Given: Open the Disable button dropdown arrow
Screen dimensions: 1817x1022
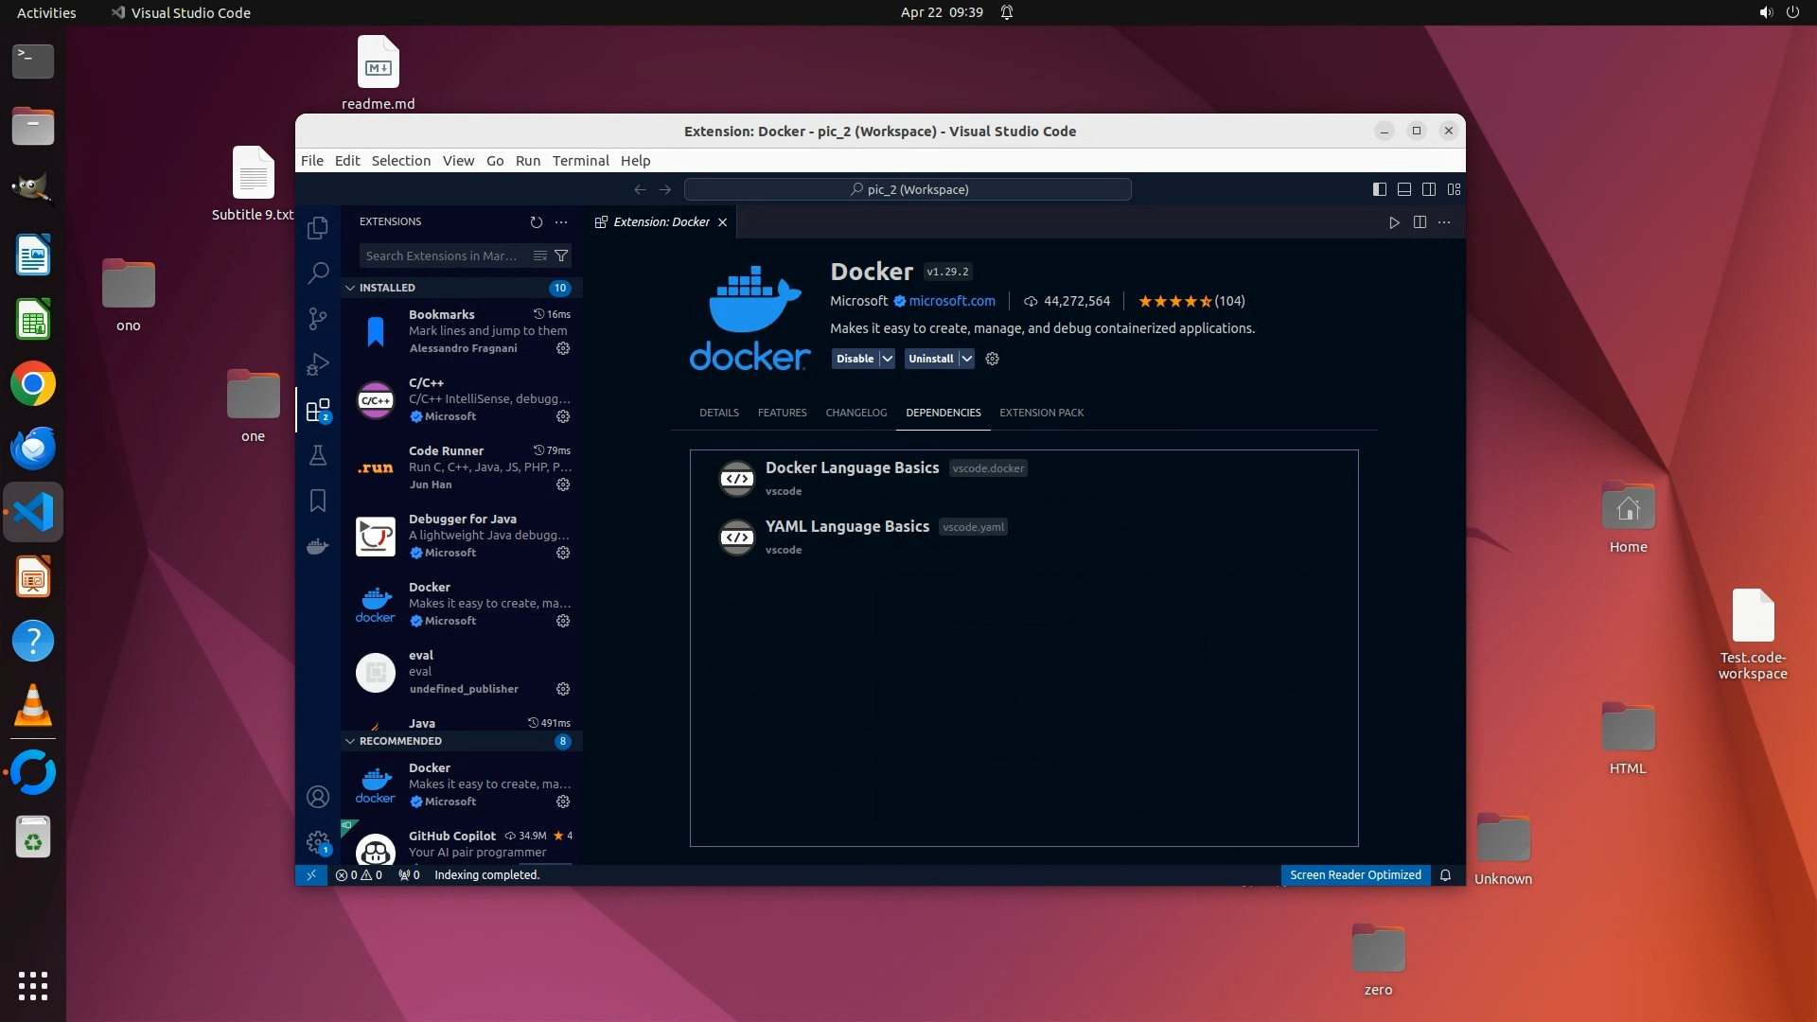Looking at the screenshot, I should click(887, 359).
